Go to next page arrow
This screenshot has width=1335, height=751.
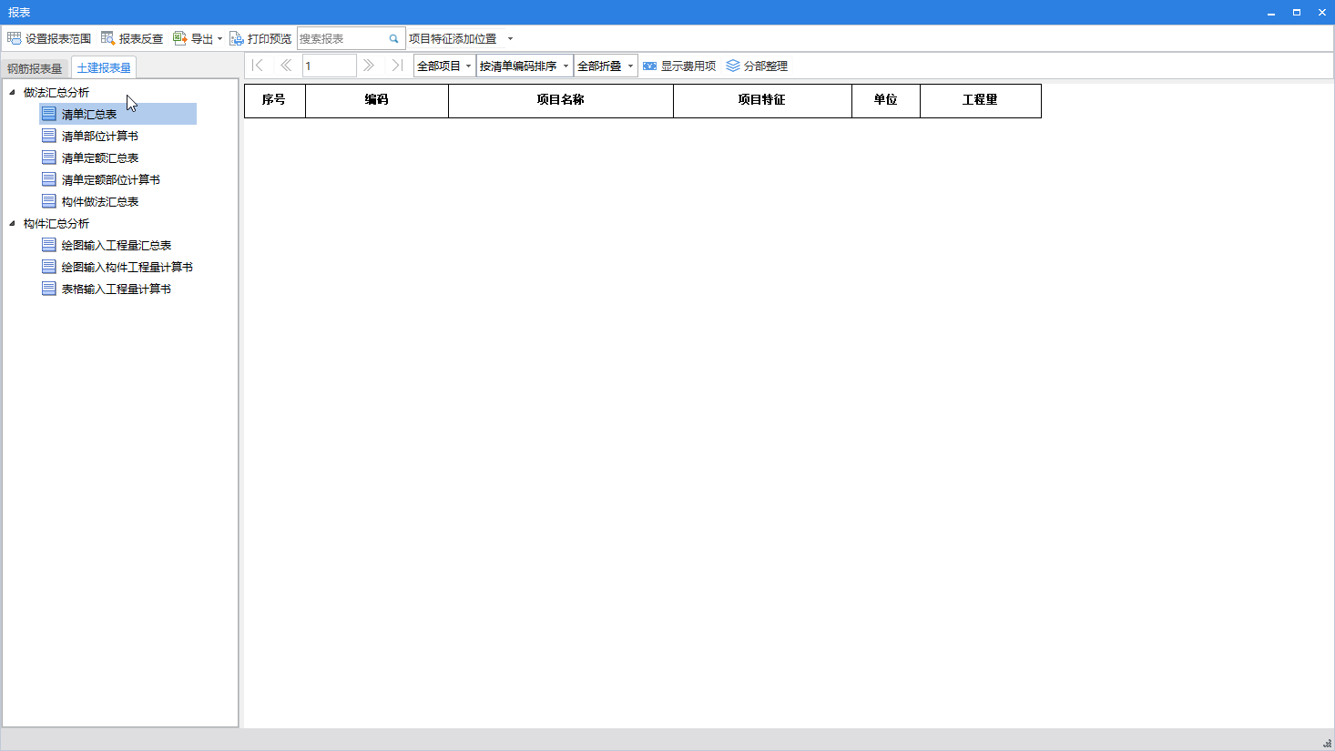pyautogui.click(x=369, y=66)
